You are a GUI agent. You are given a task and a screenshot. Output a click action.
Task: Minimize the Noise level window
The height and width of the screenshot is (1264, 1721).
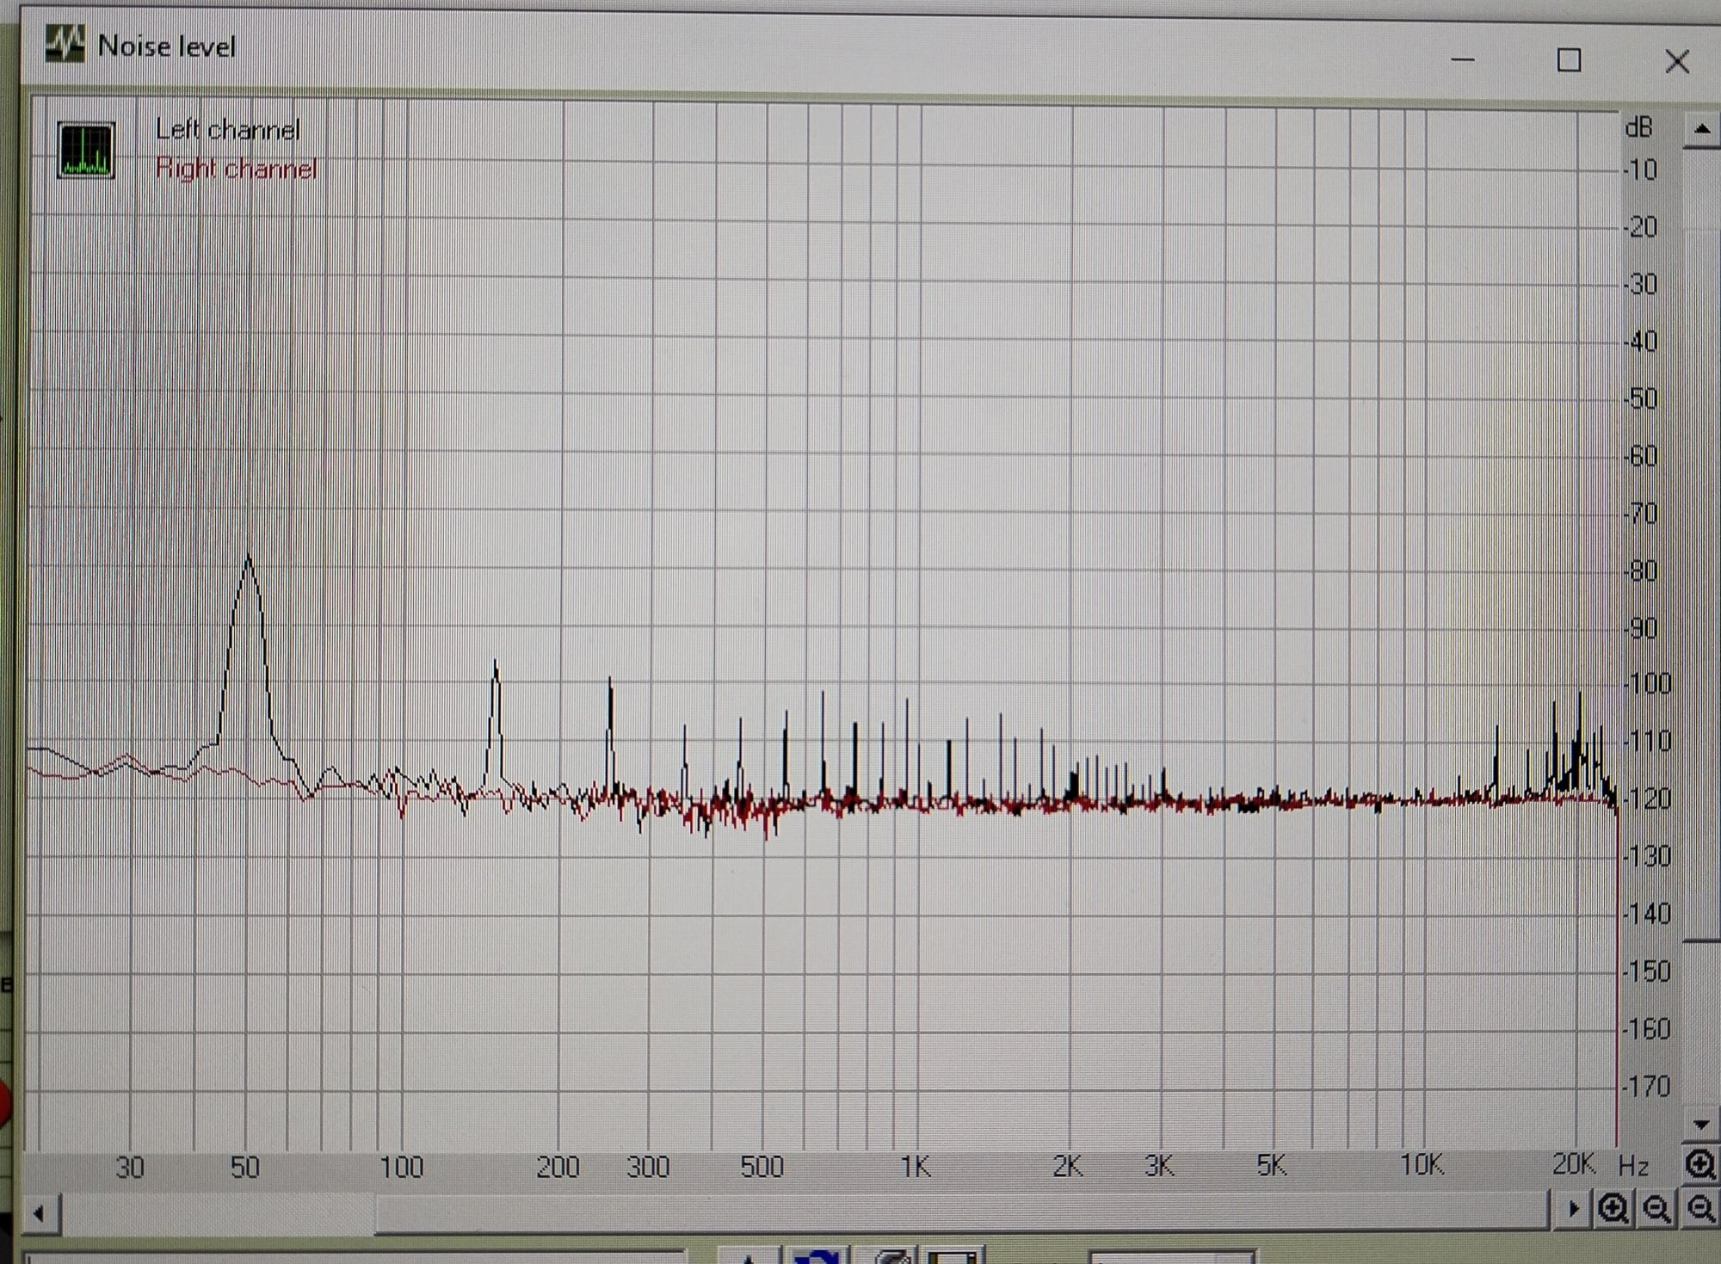[1463, 60]
